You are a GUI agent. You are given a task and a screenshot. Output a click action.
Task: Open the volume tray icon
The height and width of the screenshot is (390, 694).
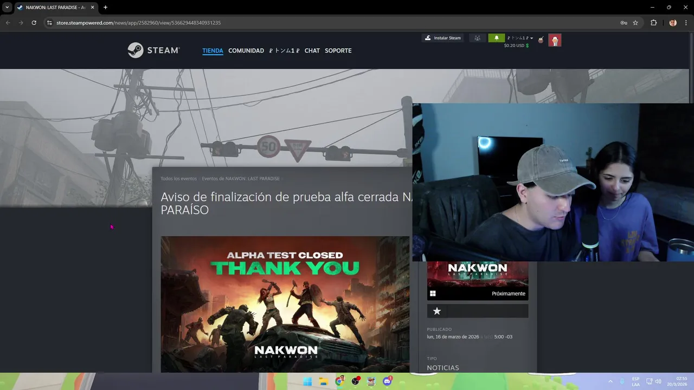pos(658,381)
